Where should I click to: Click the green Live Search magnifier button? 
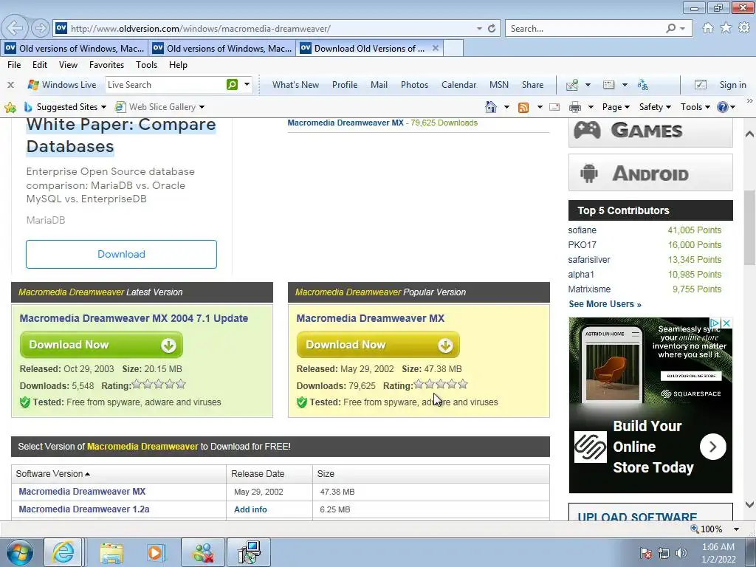coord(232,84)
